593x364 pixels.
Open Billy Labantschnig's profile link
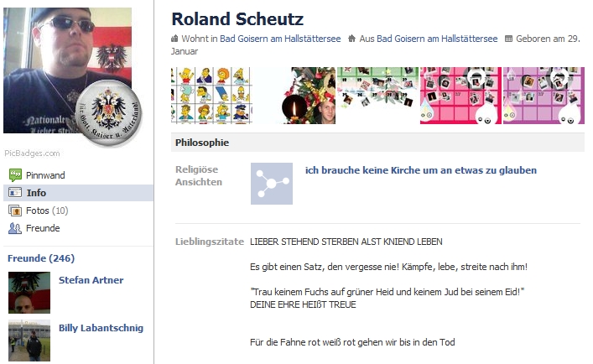[101, 328]
